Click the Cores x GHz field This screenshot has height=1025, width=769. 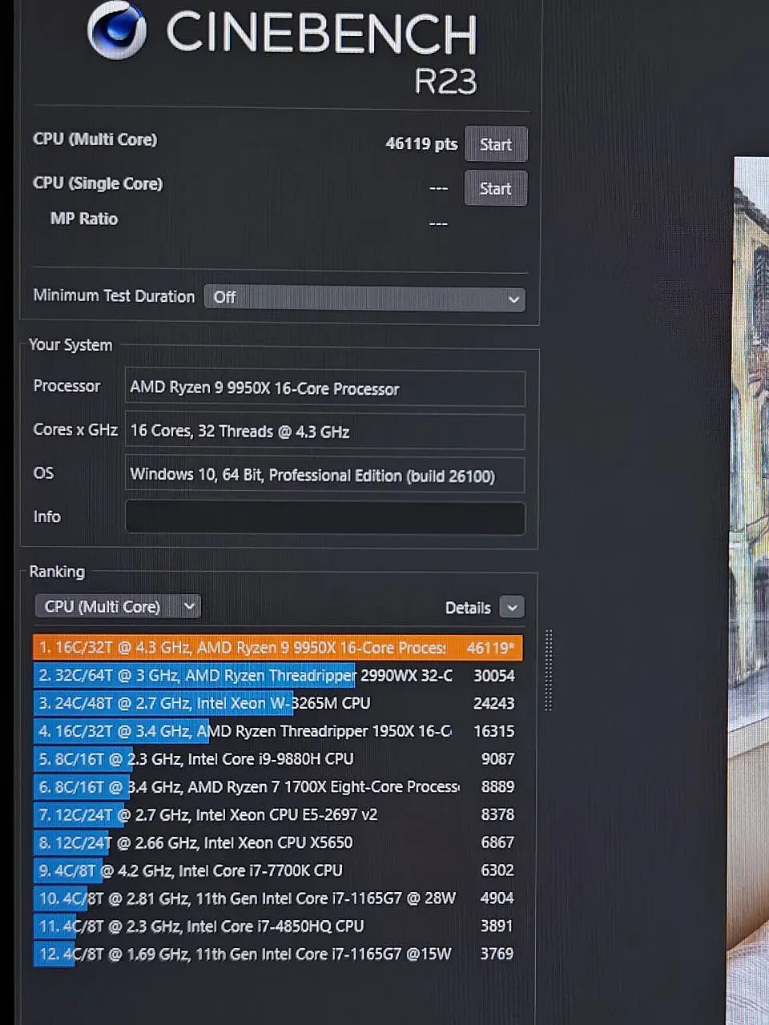(325, 432)
